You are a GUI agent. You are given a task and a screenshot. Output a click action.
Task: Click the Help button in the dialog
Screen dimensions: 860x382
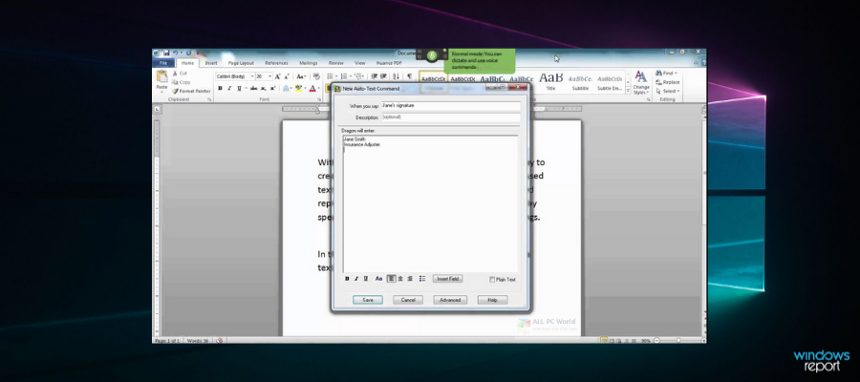click(492, 300)
